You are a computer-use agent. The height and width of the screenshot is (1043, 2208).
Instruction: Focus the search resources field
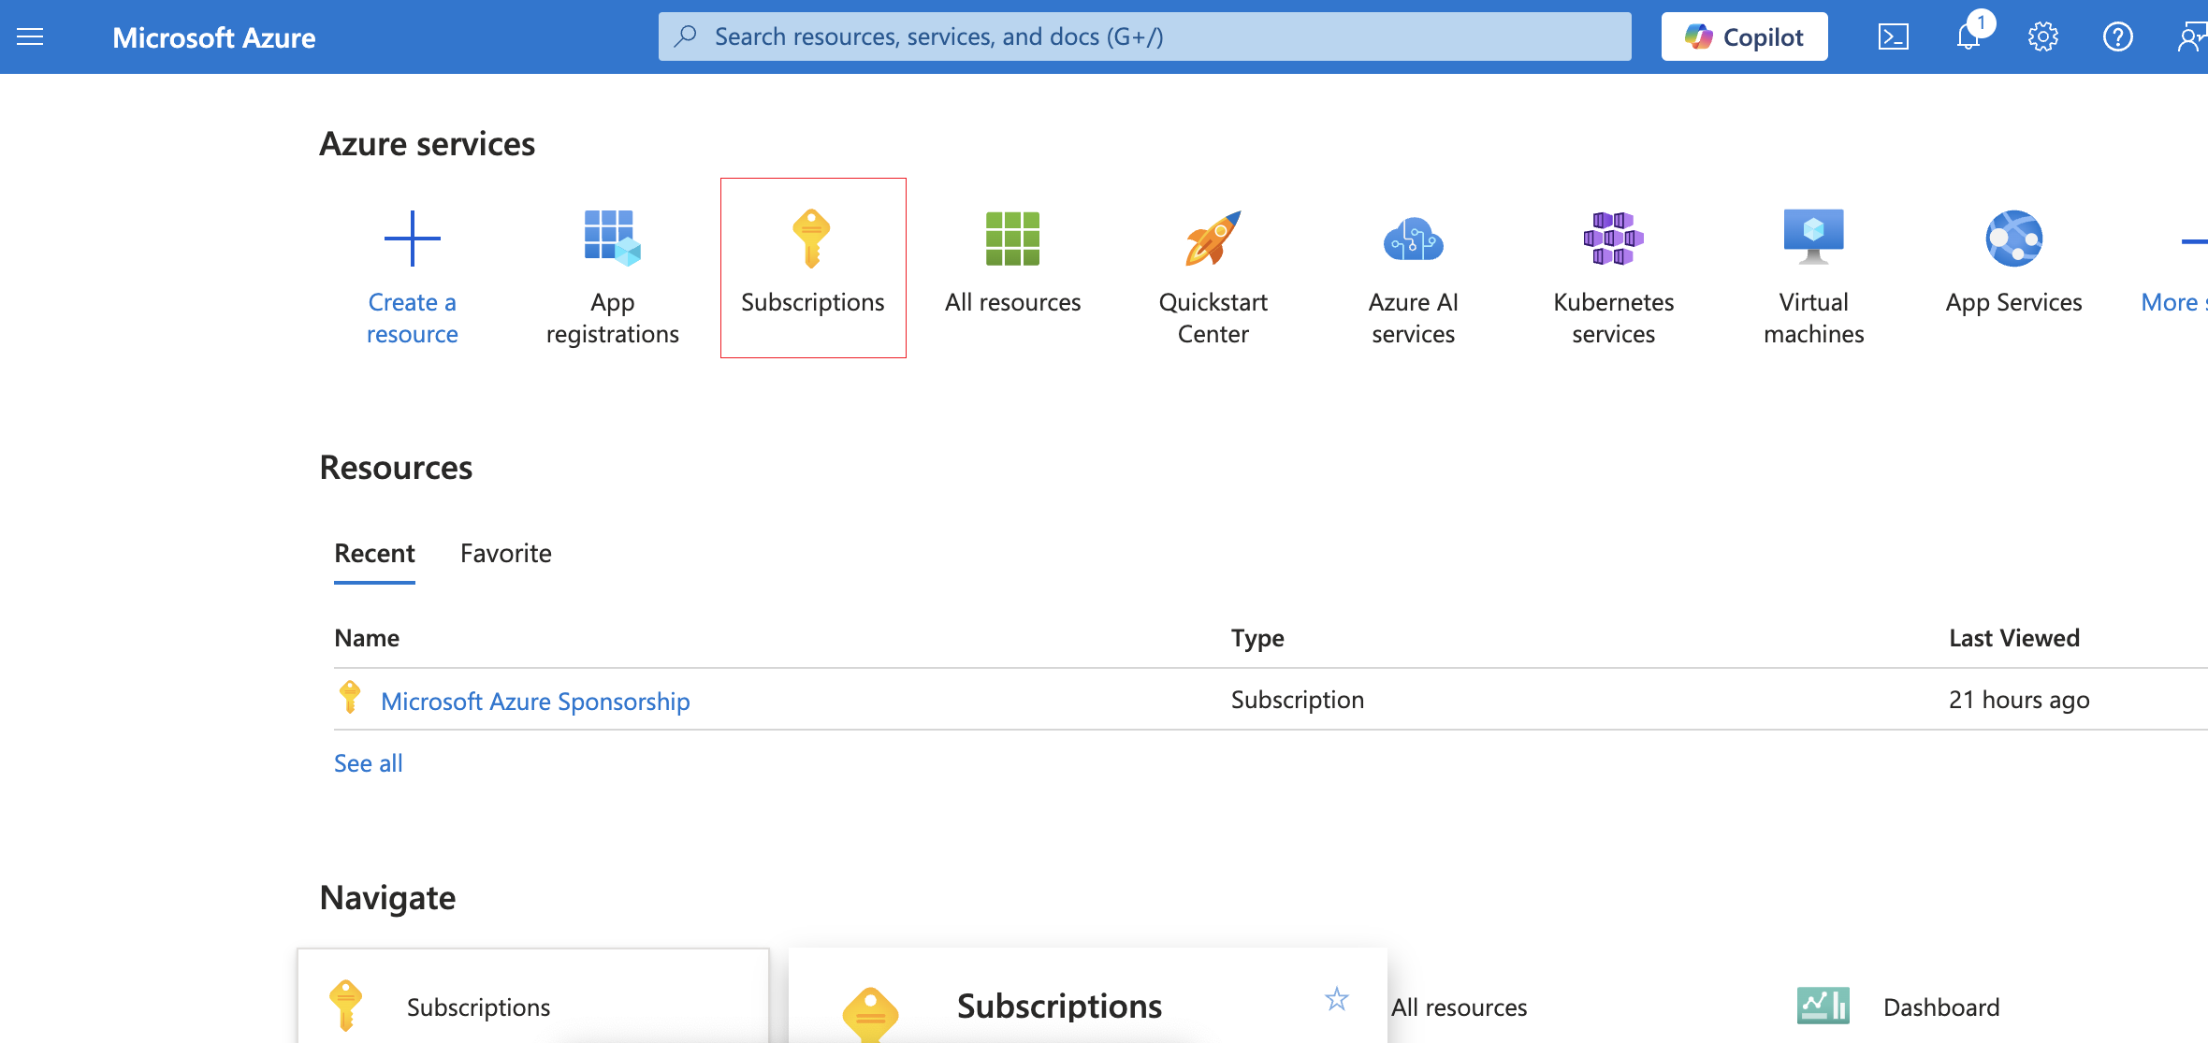click(1143, 36)
